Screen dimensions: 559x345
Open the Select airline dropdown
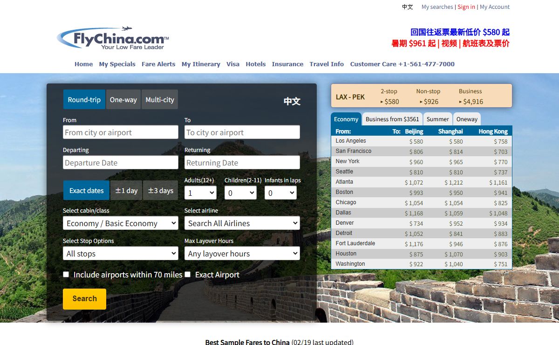pos(242,223)
